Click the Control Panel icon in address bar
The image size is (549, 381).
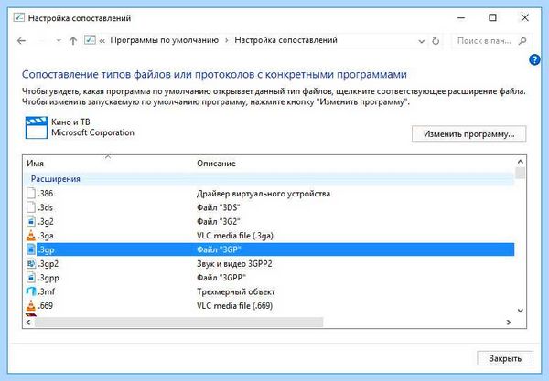coord(90,40)
